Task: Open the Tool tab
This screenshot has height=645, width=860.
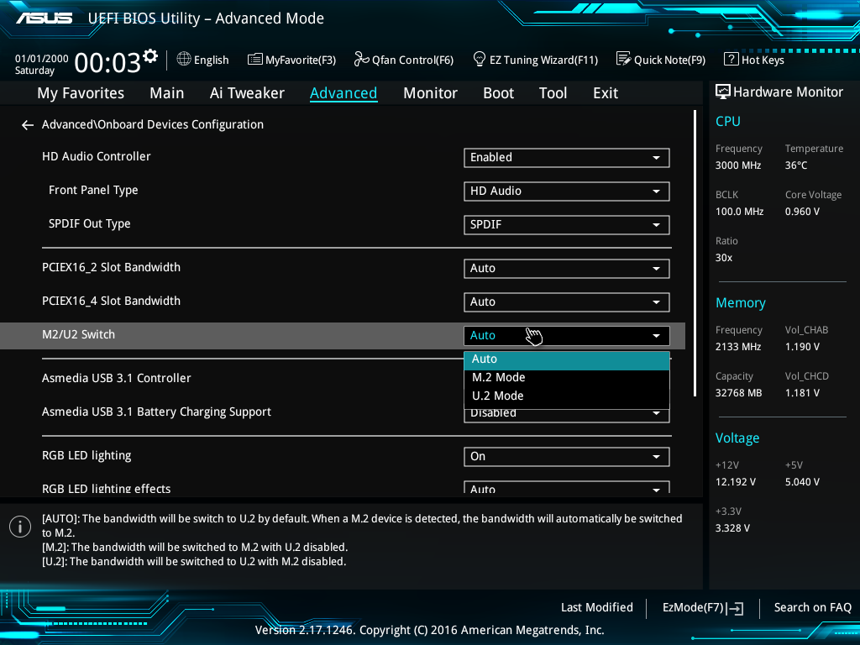Action: 553,93
